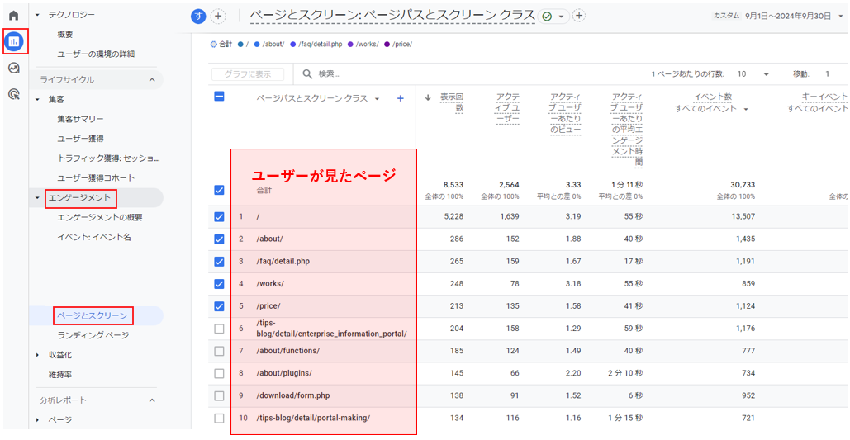Open the date range dropdown arrow
This screenshot has width=850, height=440.
[841, 17]
